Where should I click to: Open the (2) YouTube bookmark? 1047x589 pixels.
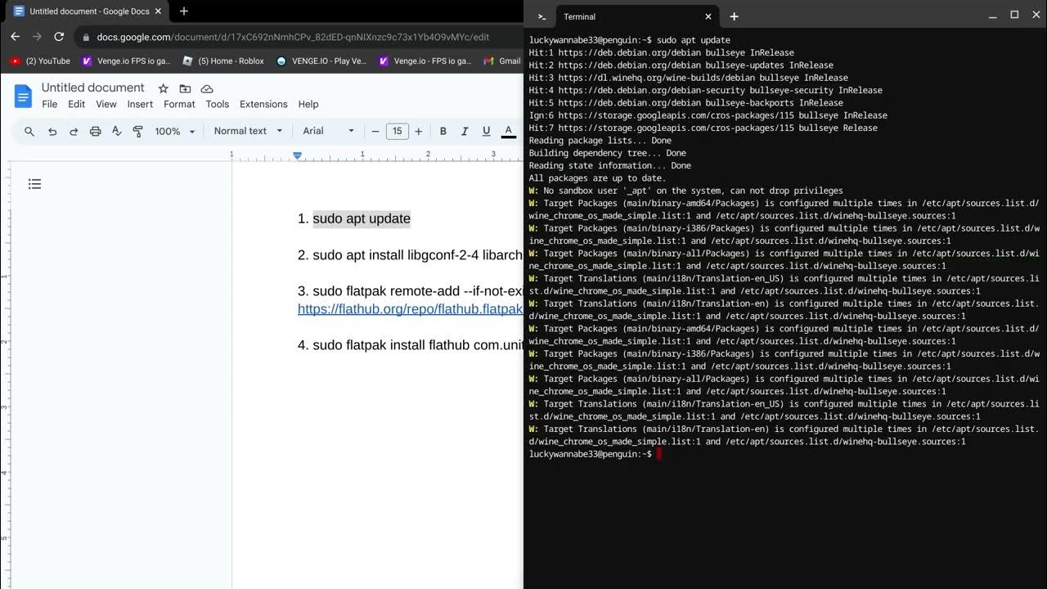pos(40,61)
